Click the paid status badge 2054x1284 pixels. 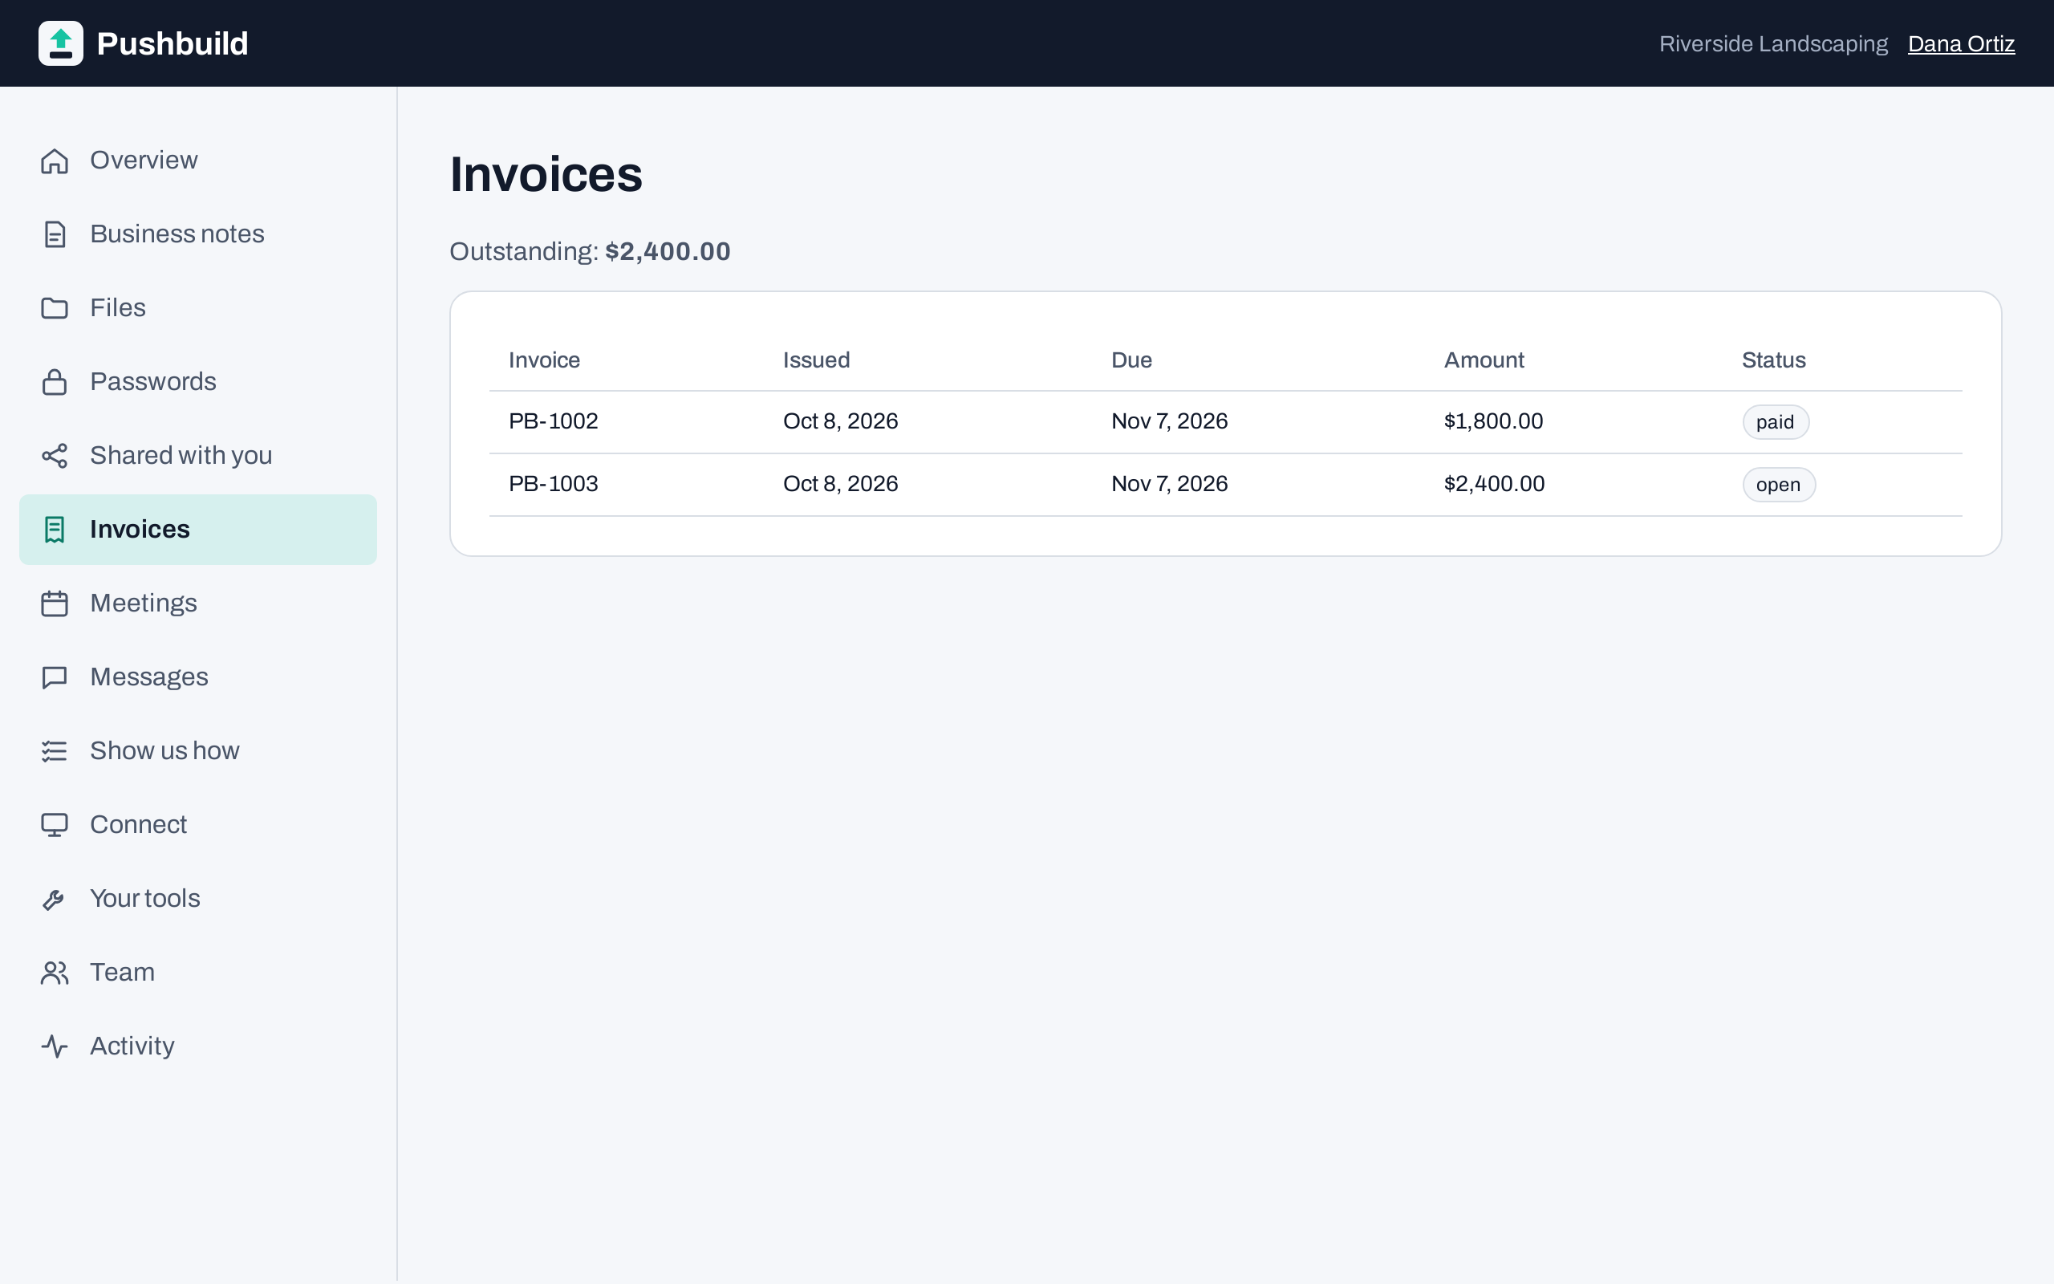tap(1776, 422)
